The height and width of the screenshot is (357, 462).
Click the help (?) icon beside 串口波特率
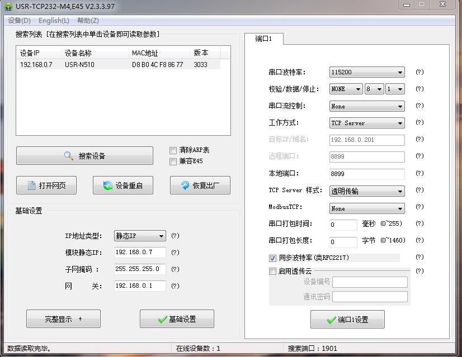[x=419, y=73]
